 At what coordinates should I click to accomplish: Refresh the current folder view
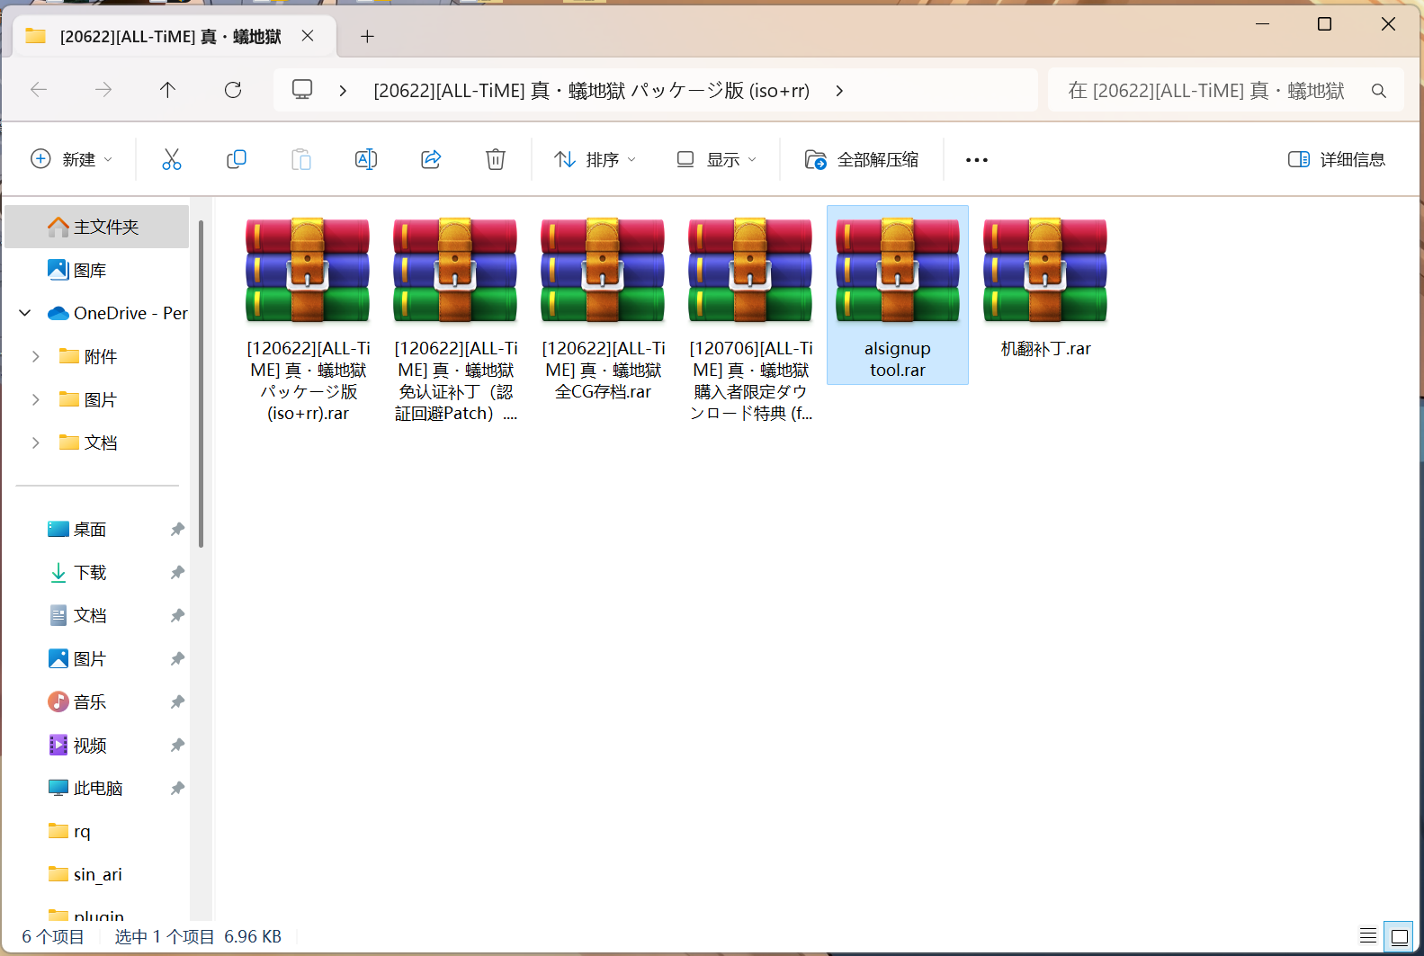[x=233, y=90]
